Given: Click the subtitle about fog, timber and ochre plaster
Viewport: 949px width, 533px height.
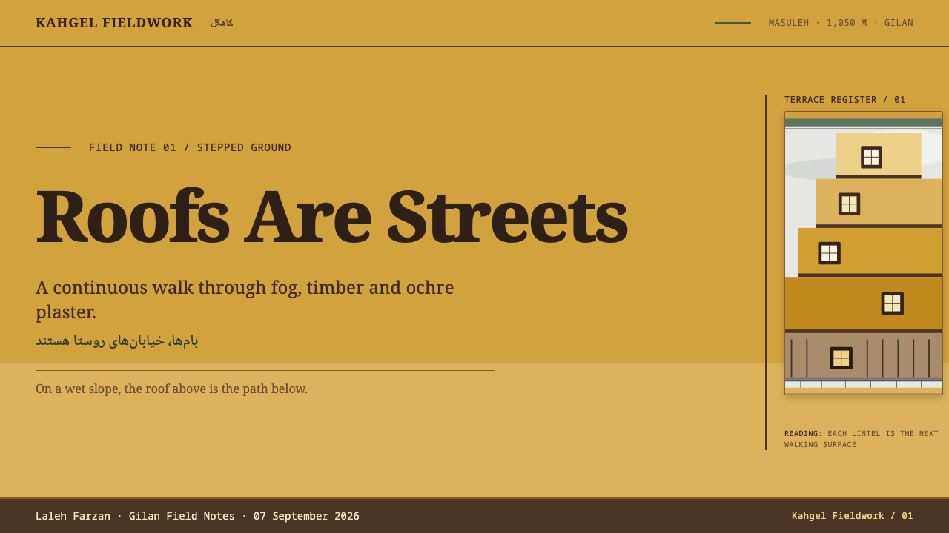Looking at the screenshot, I should 245,299.
